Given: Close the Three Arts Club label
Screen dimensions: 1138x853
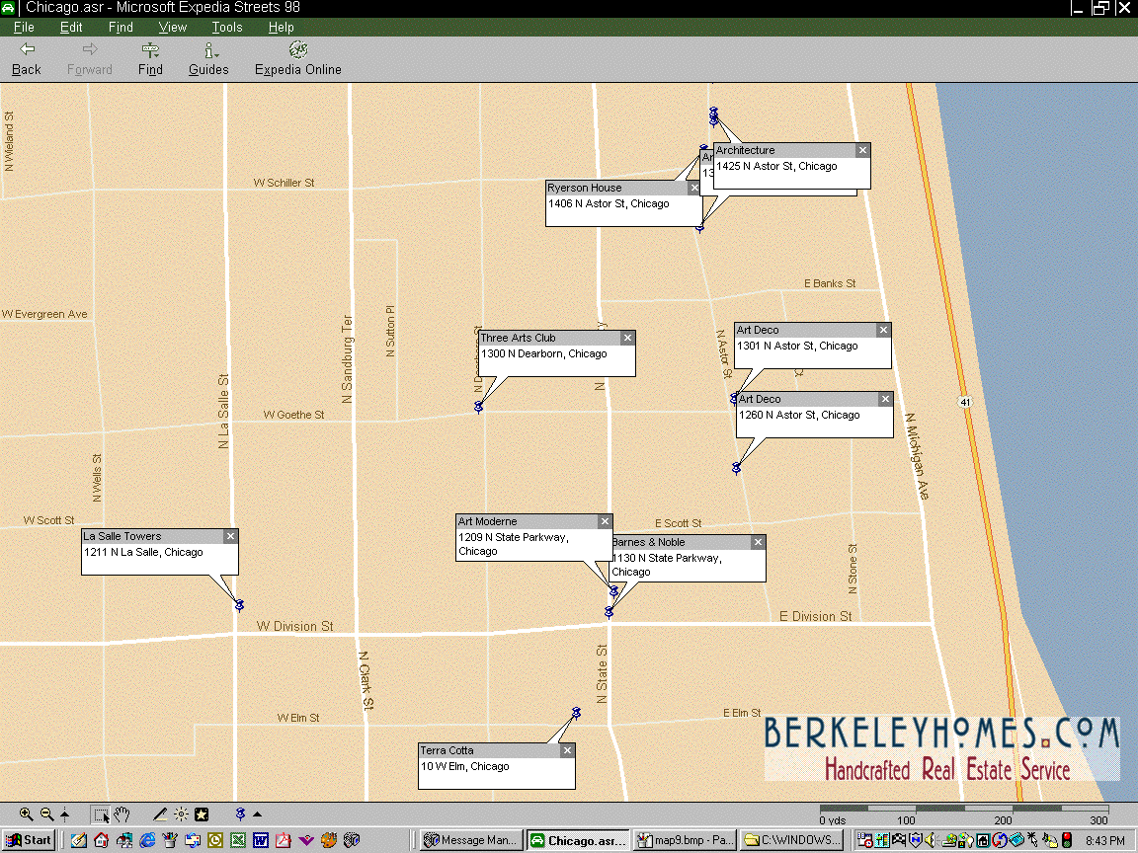Looking at the screenshot, I should pos(627,338).
